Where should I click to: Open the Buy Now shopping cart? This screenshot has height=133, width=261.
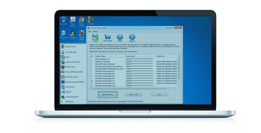[x=108, y=37]
